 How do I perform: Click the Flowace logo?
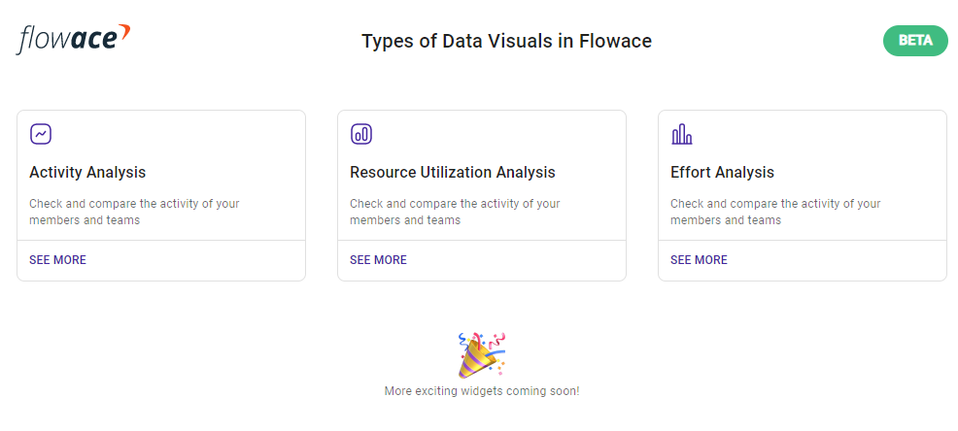click(x=73, y=39)
